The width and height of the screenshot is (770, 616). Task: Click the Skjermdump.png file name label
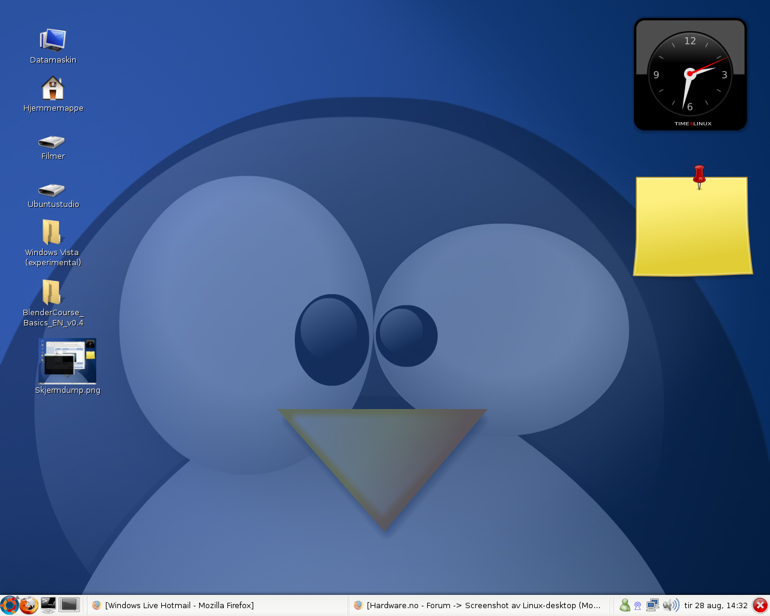(x=67, y=390)
